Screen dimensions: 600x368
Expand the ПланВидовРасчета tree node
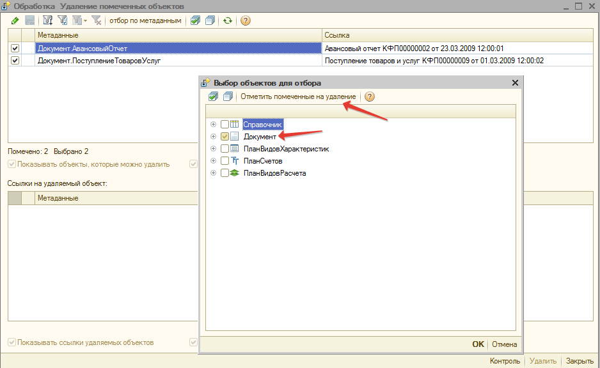(x=213, y=173)
